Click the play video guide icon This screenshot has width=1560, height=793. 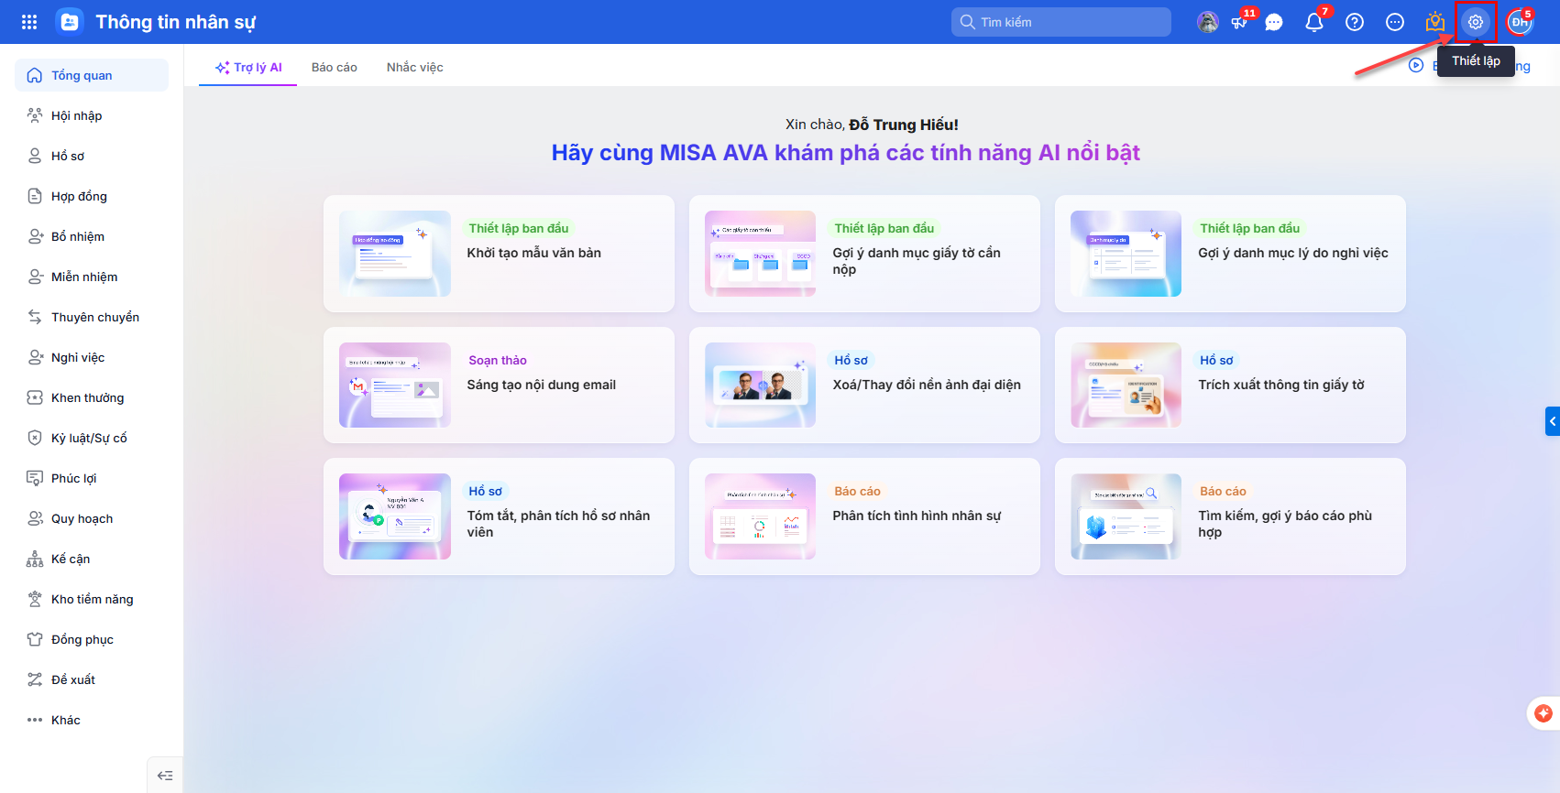click(x=1416, y=65)
